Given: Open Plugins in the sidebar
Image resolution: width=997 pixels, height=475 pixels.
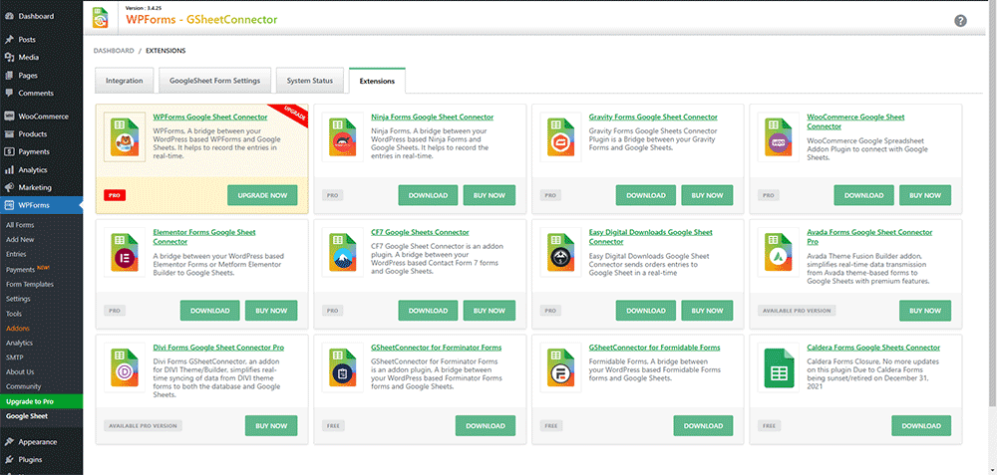Looking at the screenshot, I should point(41,460).
